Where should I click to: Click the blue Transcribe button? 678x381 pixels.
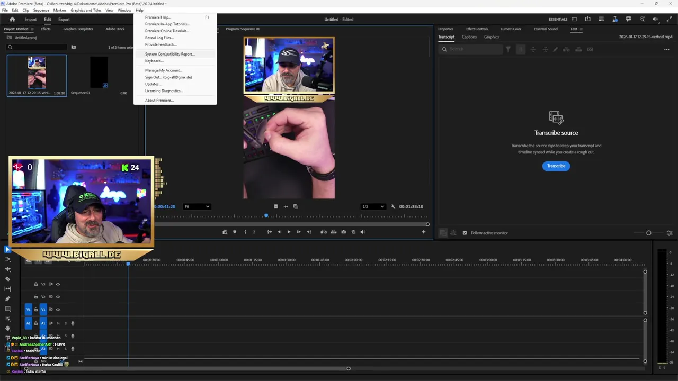(556, 166)
